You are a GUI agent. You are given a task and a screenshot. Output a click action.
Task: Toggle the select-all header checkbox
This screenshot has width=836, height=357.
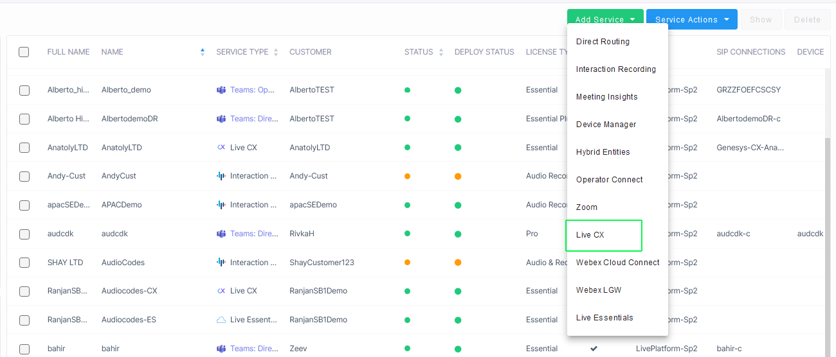pyautogui.click(x=24, y=52)
